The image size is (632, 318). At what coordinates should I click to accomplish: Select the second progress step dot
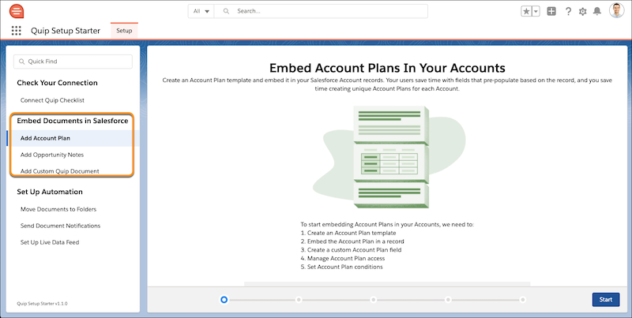coord(299,300)
